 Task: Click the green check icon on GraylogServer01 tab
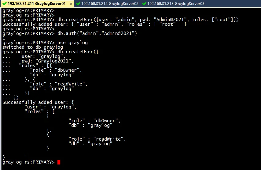click(x=5, y=4)
